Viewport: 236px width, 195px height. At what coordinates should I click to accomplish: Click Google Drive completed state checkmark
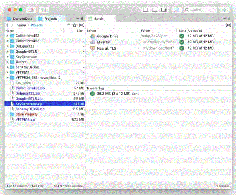click(182, 36)
